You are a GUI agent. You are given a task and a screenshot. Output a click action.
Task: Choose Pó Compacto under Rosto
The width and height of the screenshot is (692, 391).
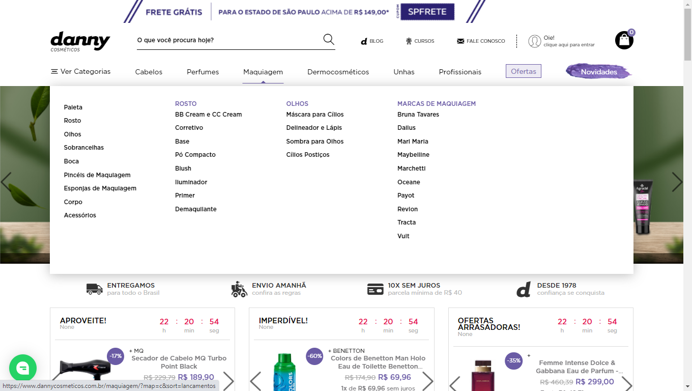[x=195, y=155]
